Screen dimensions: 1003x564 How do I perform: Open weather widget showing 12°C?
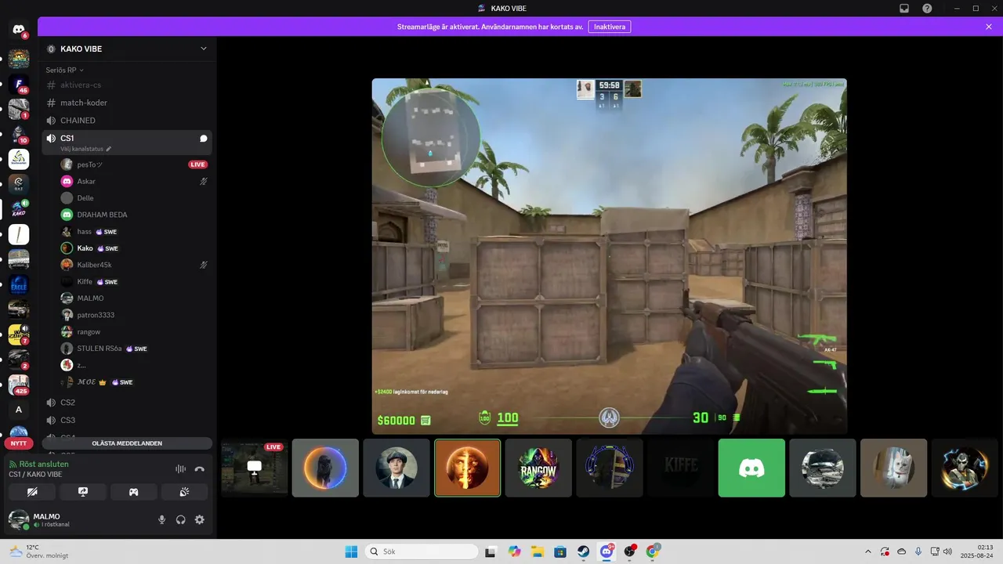coord(38,551)
